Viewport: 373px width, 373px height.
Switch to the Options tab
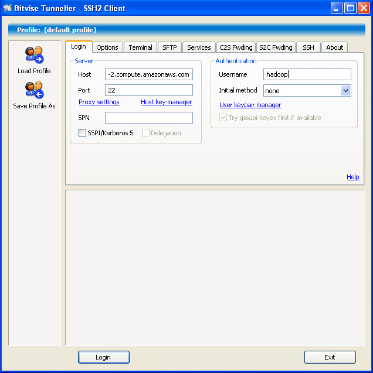click(x=107, y=47)
